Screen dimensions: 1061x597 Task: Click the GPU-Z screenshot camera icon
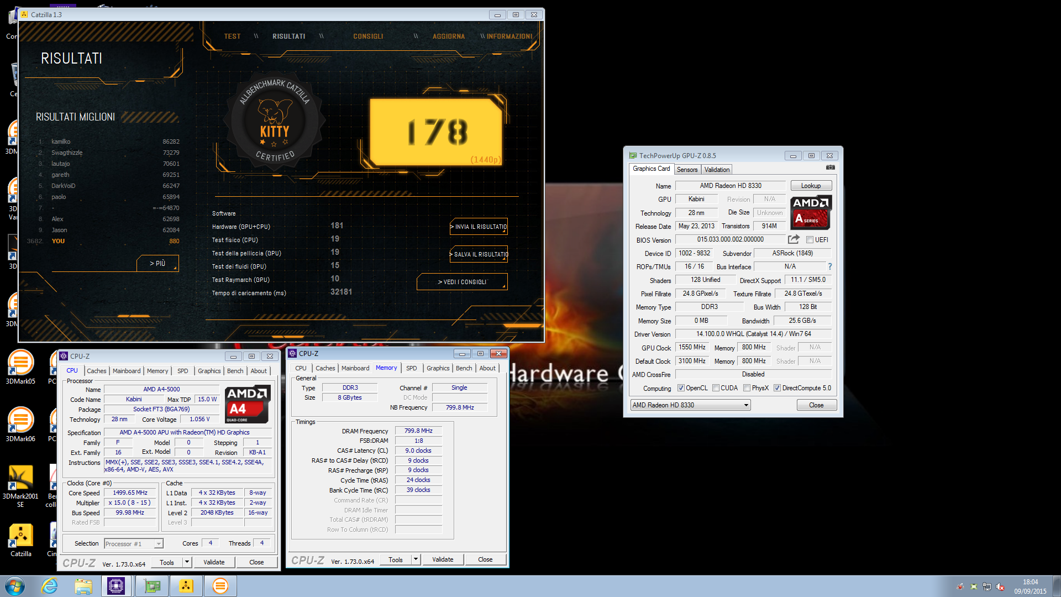[830, 167]
